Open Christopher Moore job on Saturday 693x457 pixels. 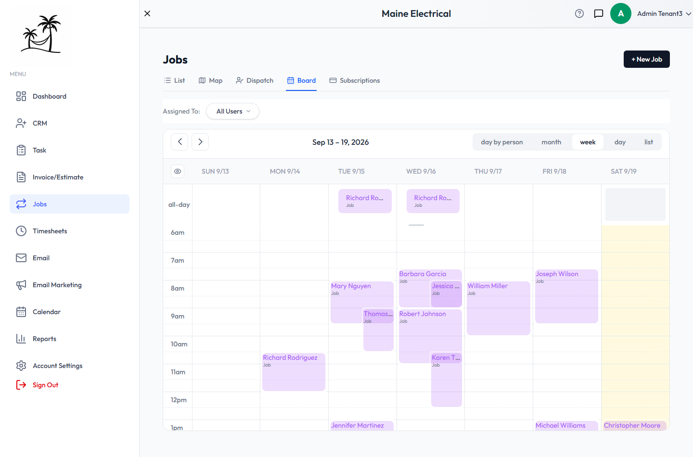click(x=635, y=426)
